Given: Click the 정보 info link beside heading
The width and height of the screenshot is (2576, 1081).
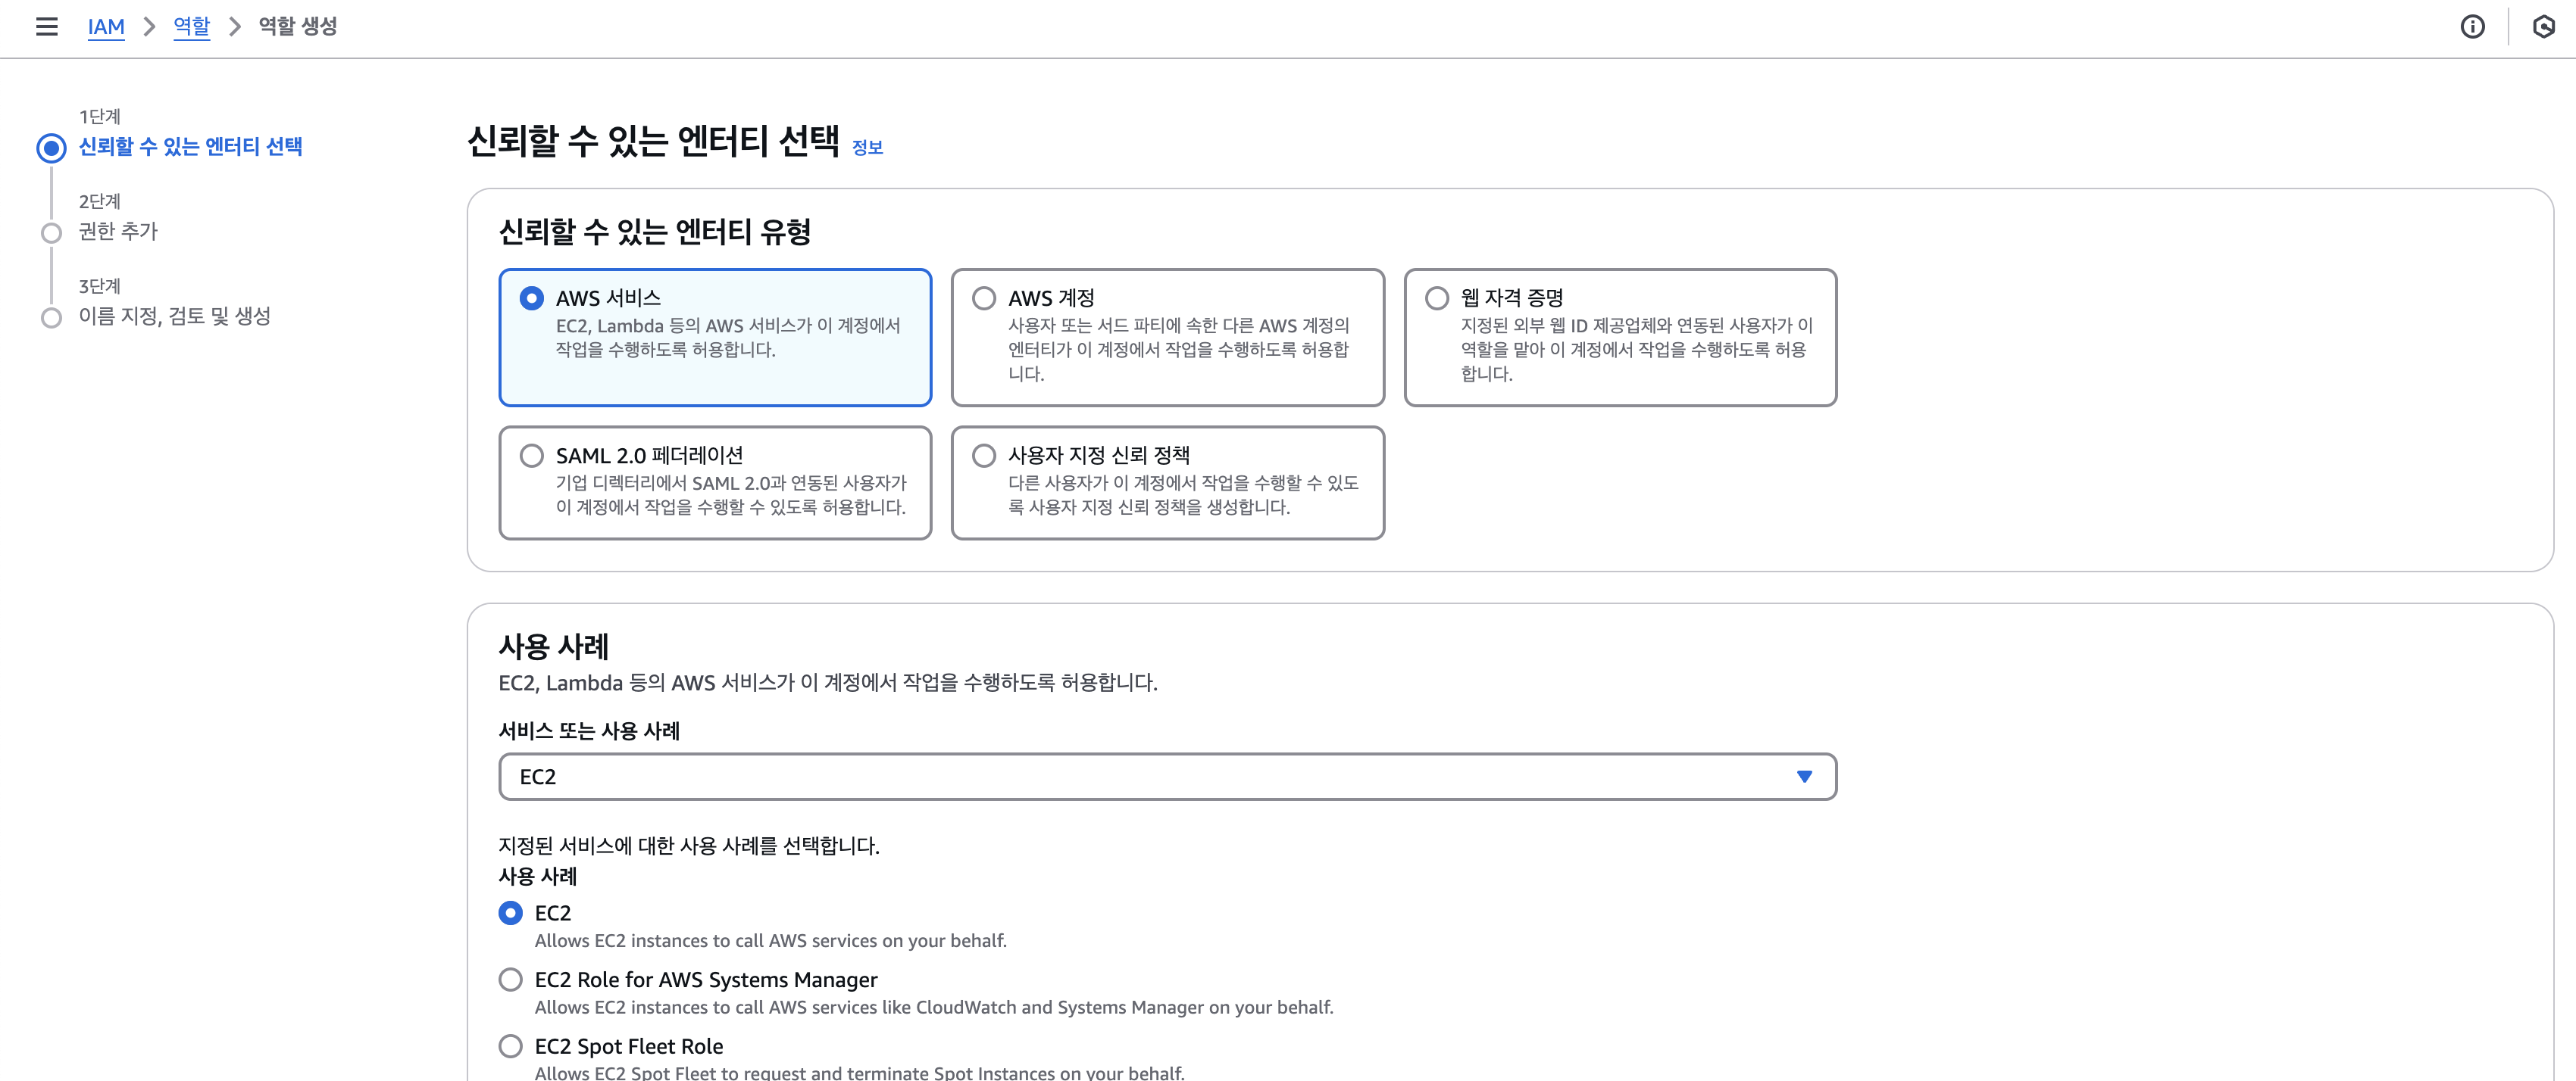Looking at the screenshot, I should pyautogui.click(x=867, y=148).
